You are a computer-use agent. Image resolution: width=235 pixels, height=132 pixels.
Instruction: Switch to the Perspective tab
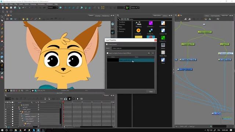(x=105, y=16)
